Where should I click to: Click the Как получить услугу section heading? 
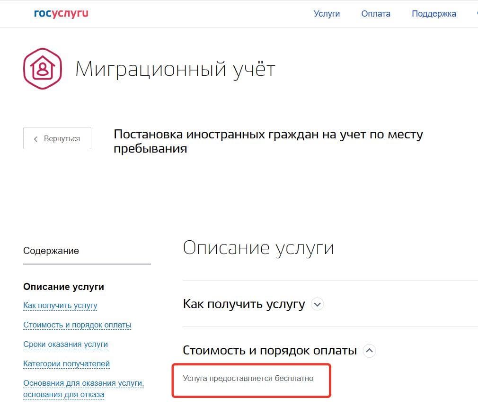tap(244, 304)
